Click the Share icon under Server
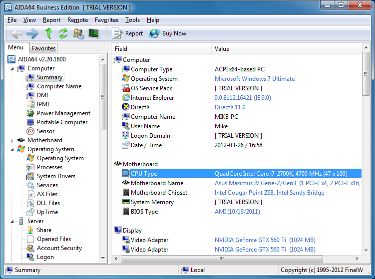Screen dimensions: 375x279 point(30,230)
